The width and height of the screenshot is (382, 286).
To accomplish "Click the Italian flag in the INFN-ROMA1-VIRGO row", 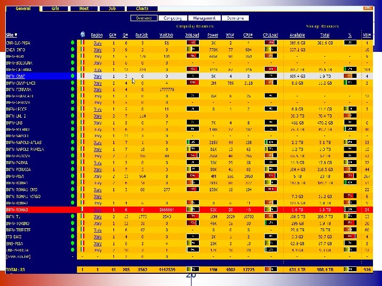I will coord(82,196).
